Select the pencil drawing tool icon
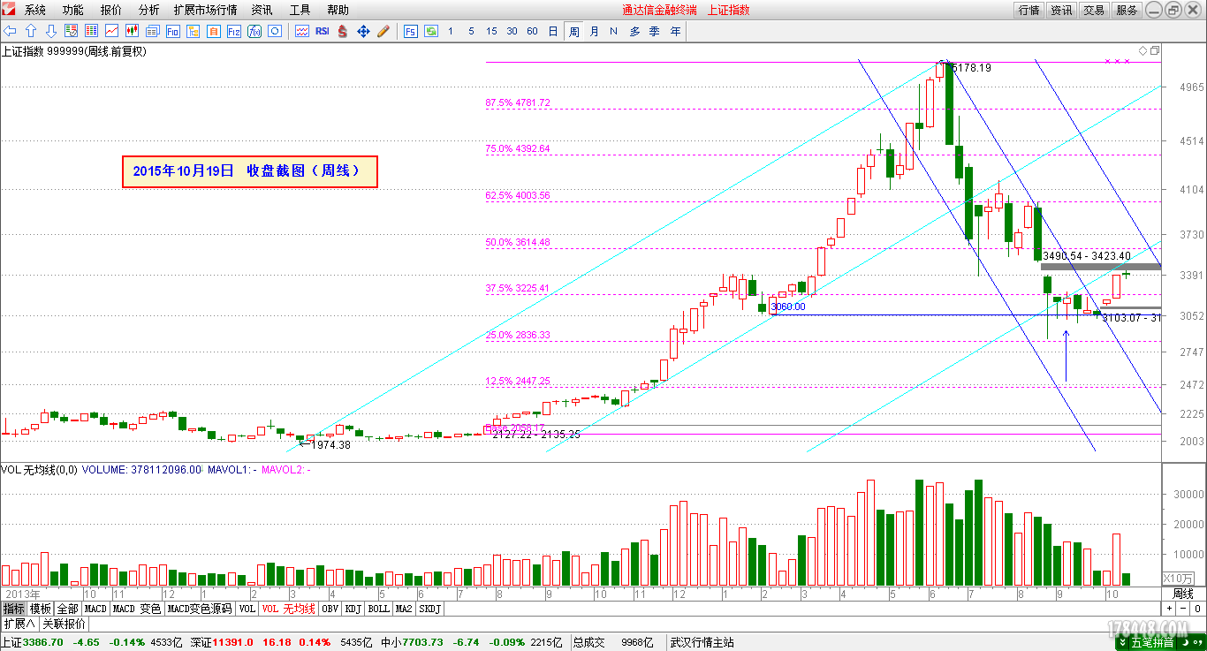Screen dimensions: 1207x651 pyautogui.click(x=383, y=31)
